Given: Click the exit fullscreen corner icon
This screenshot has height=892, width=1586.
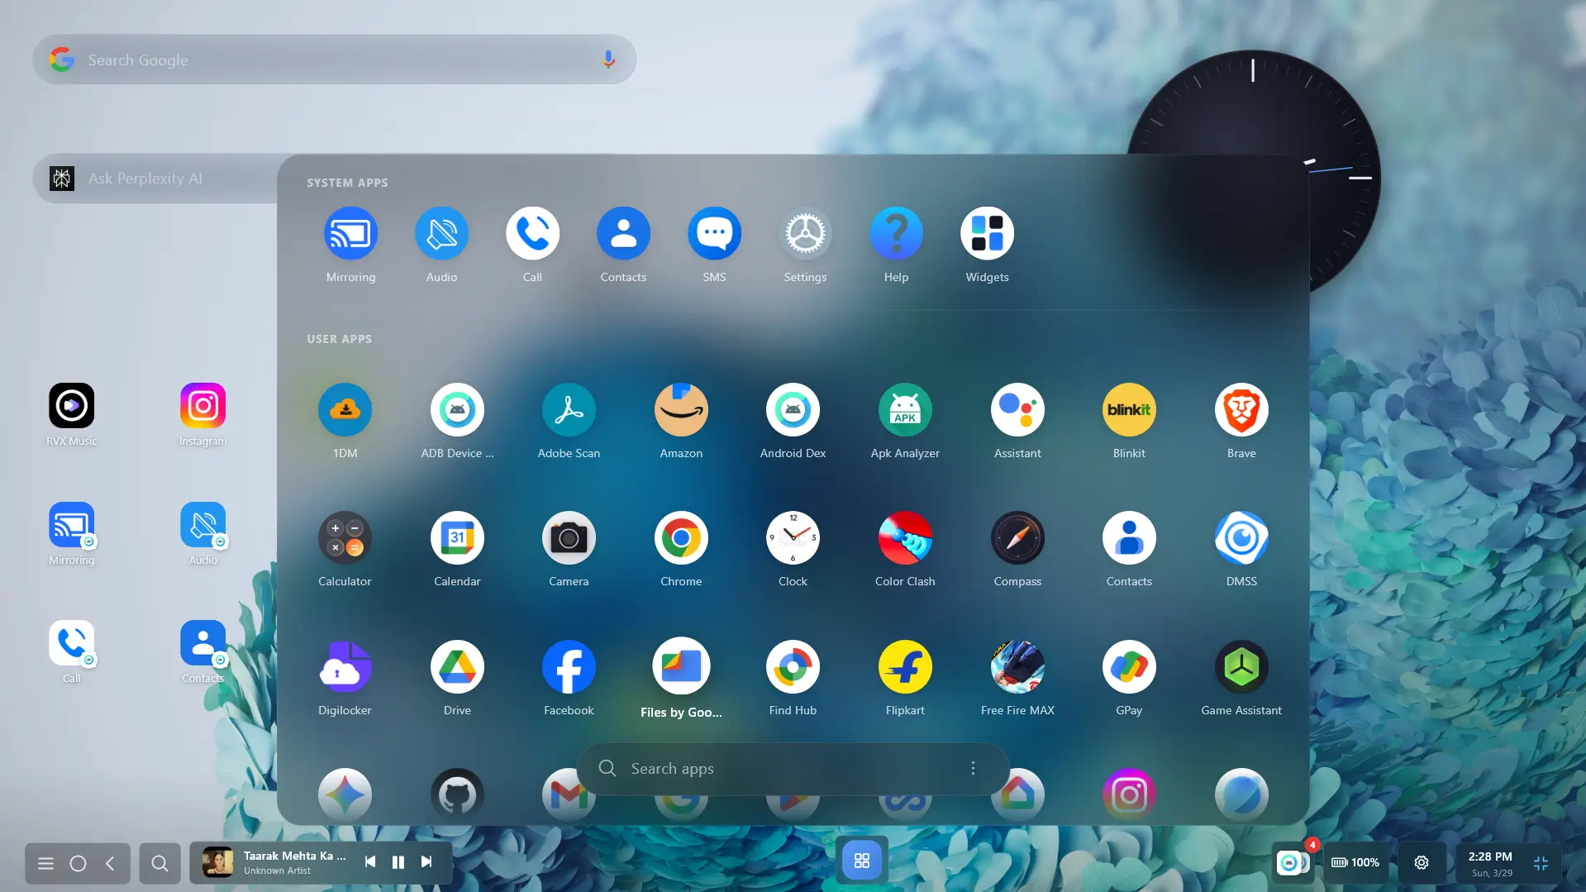Looking at the screenshot, I should click(x=1541, y=863).
